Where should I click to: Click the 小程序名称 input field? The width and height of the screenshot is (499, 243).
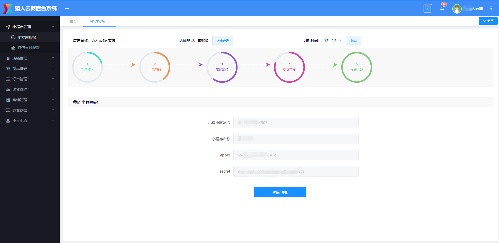tap(296, 139)
